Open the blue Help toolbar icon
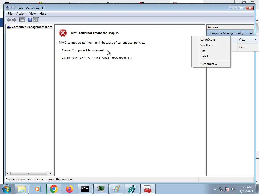 tap(30, 20)
